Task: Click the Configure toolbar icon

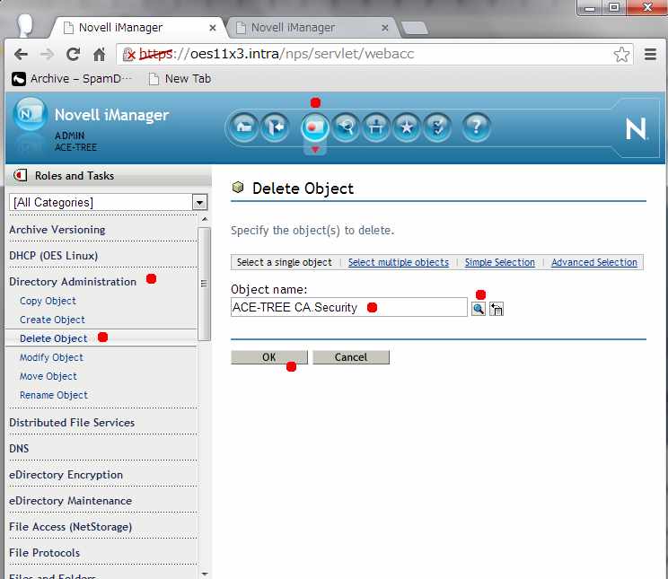Action: (x=375, y=127)
